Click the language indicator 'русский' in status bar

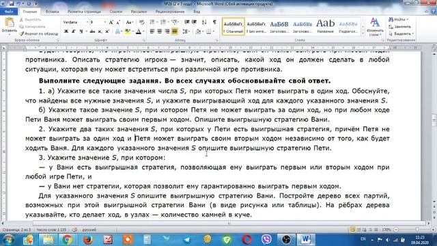89,230
